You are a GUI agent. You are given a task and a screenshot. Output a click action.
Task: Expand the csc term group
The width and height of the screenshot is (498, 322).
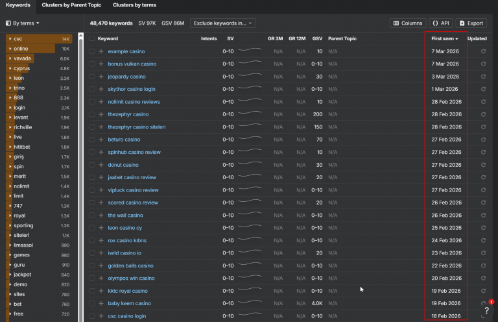9,39
